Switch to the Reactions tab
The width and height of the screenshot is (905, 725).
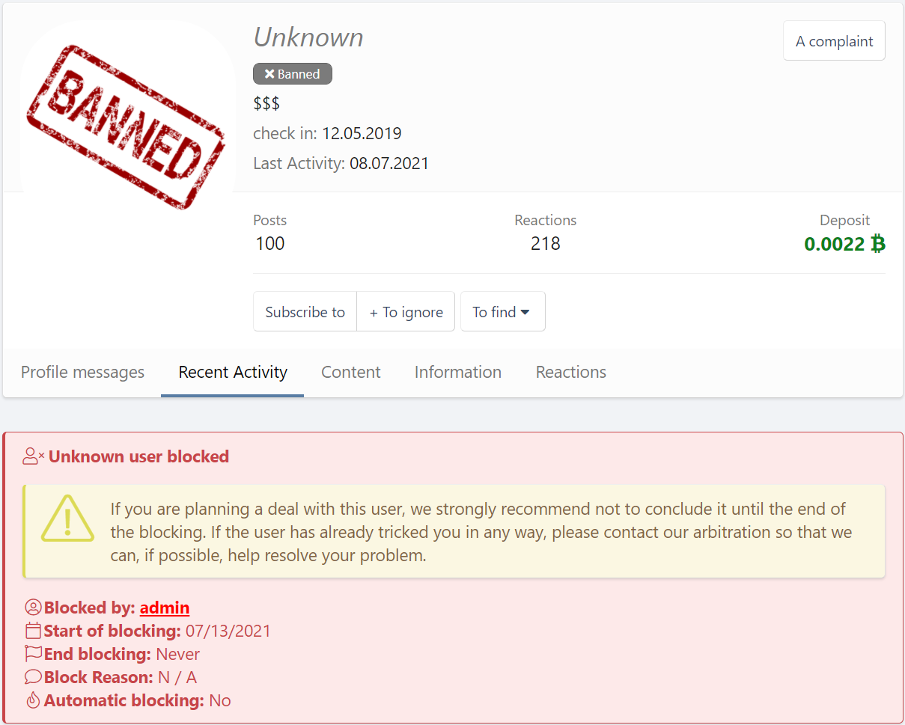tap(570, 372)
